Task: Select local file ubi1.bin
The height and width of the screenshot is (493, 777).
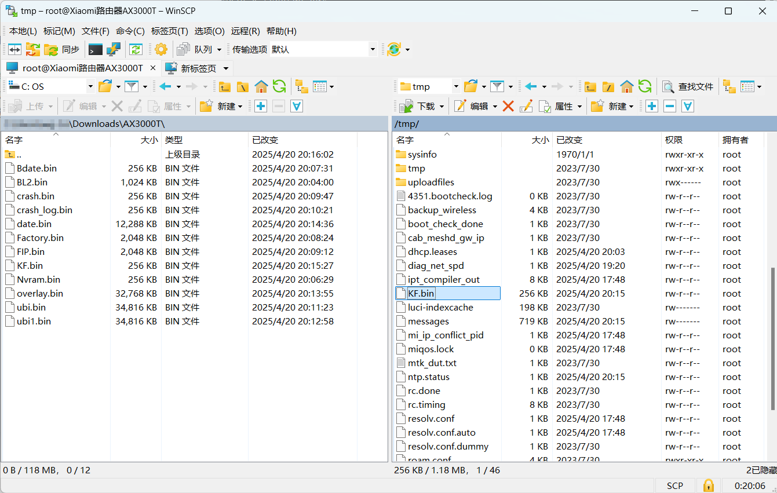Action: point(34,322)
